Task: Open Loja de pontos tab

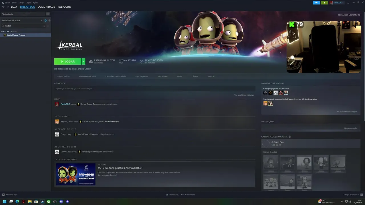Action: click(142, 76)
